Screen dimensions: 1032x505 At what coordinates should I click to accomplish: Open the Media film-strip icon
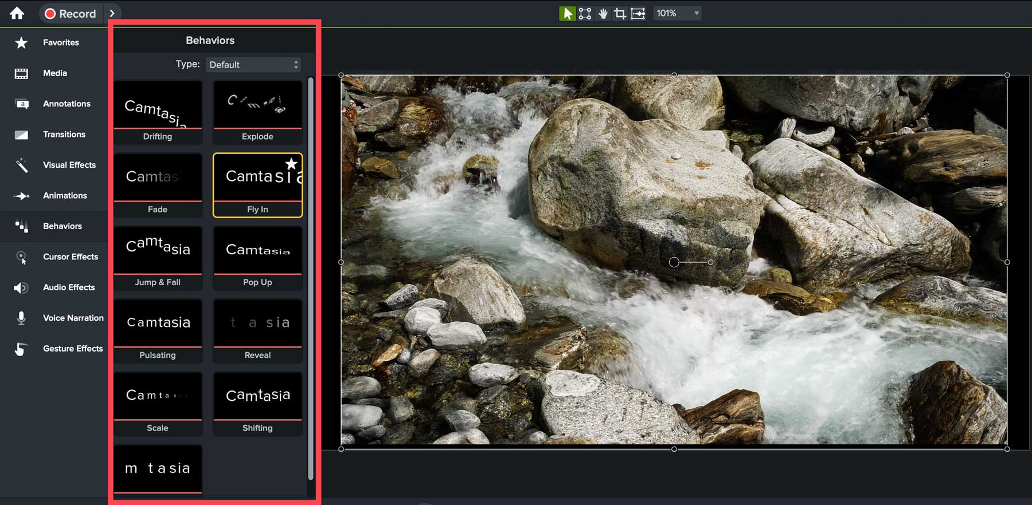point(21,73)
